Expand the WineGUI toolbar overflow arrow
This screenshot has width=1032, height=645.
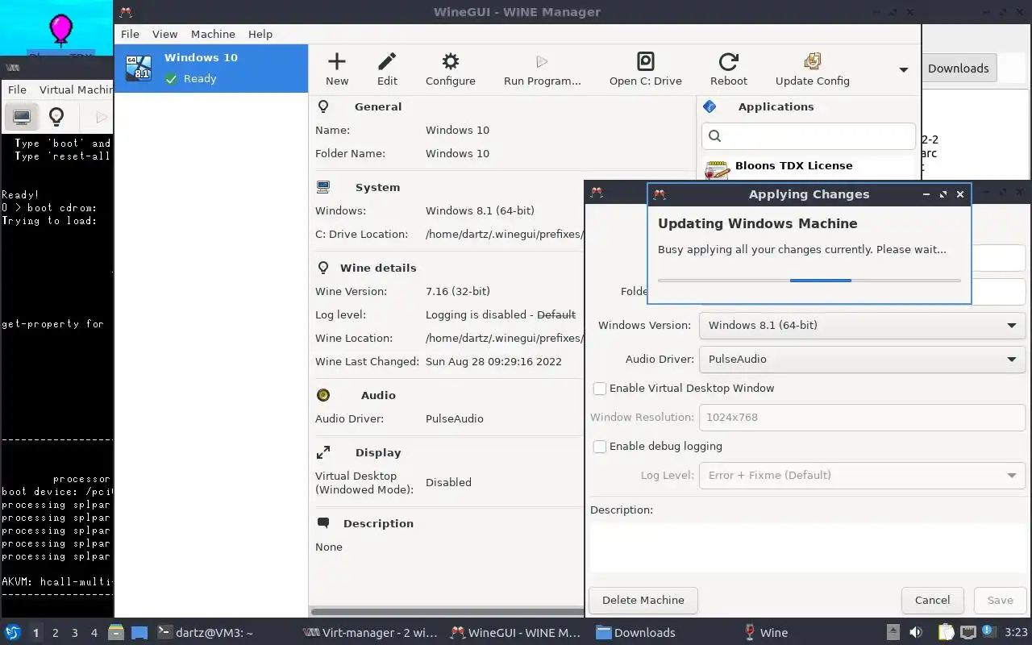[x=904, y=70]
